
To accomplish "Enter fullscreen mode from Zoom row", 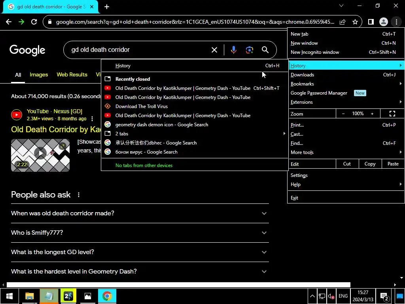I will coord(392,114).
